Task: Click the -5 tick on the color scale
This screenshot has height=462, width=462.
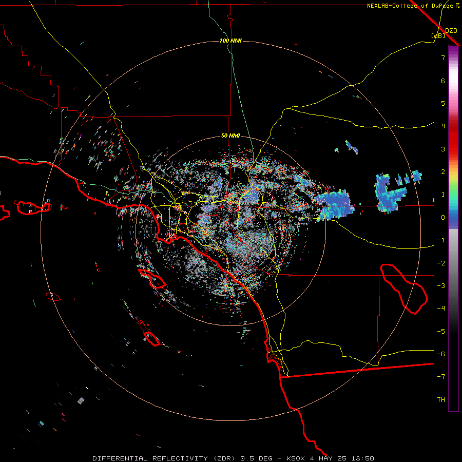Action: coord(441,332)
